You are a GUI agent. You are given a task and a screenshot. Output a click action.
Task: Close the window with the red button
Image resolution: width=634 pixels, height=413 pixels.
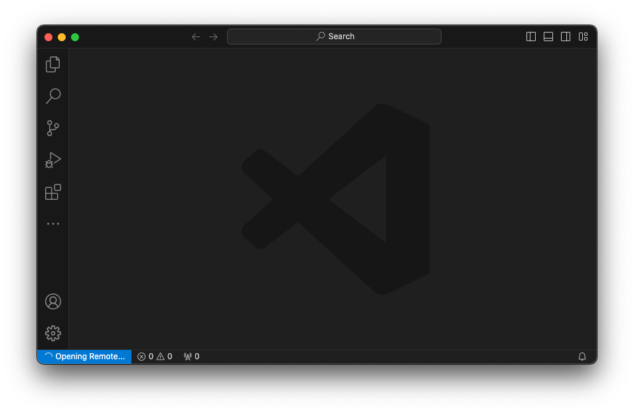(48, 37)
